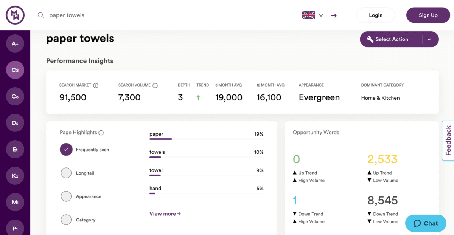Click the Chat bubble icon
Screen dimensions: 454x235
417,223
